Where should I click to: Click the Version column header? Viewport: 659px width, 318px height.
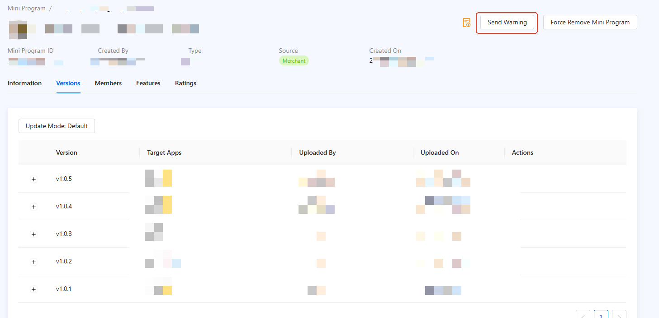click(x=66, y=152)
